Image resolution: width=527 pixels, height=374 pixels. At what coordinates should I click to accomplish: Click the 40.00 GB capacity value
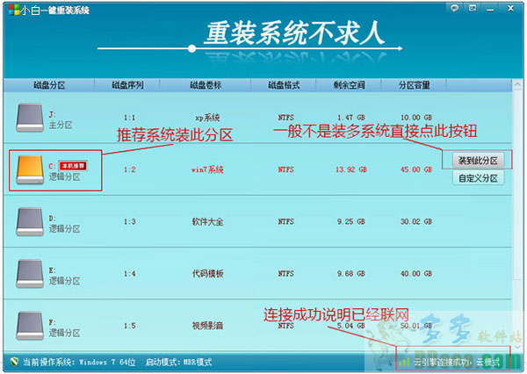coord(416,274)
